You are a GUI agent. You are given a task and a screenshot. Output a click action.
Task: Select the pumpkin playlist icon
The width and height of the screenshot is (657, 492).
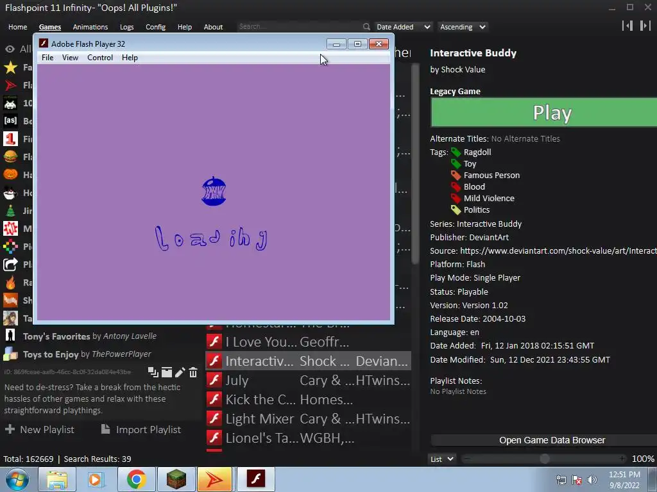(10, 174)
